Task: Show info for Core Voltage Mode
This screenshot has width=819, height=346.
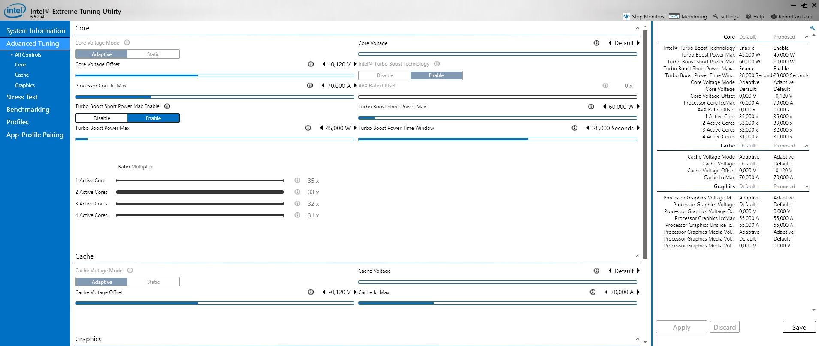Action: pyautogui.click(x=127, y=43)
